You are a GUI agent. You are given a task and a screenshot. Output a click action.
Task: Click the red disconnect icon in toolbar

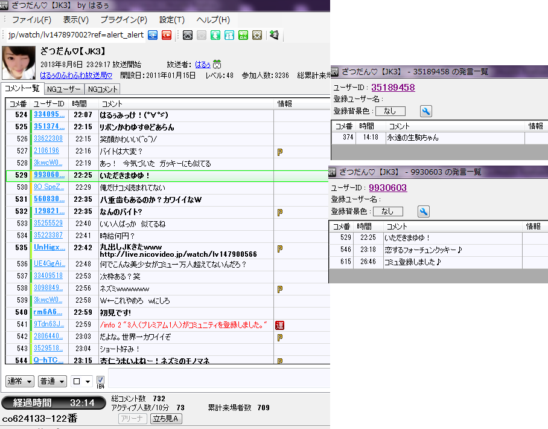tap(167, 35)
